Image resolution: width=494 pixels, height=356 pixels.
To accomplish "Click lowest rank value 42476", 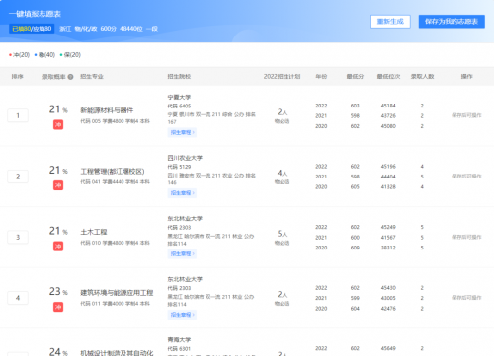I will pos(388,309).
